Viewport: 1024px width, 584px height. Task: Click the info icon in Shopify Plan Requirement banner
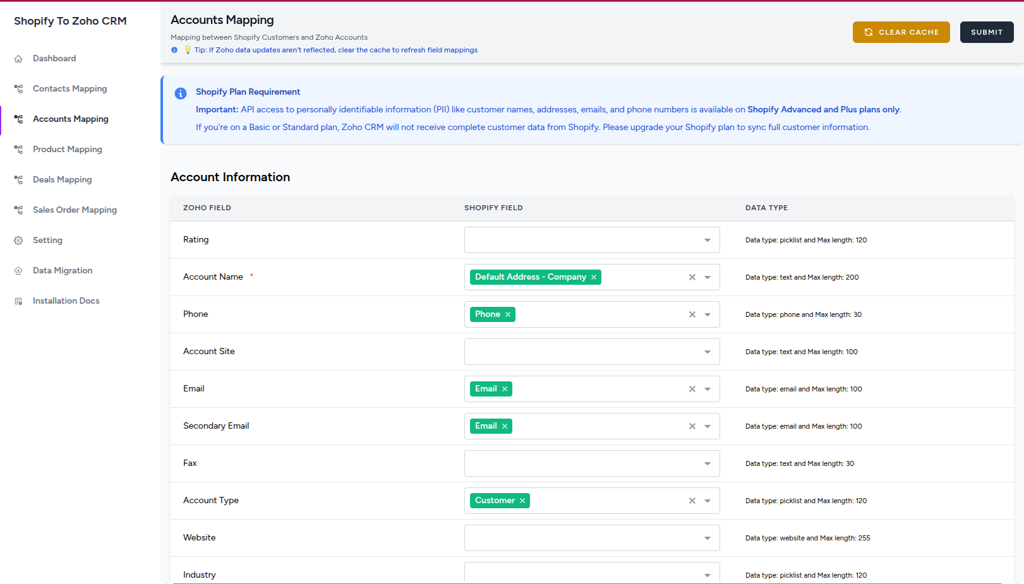[x=181, y=93]
